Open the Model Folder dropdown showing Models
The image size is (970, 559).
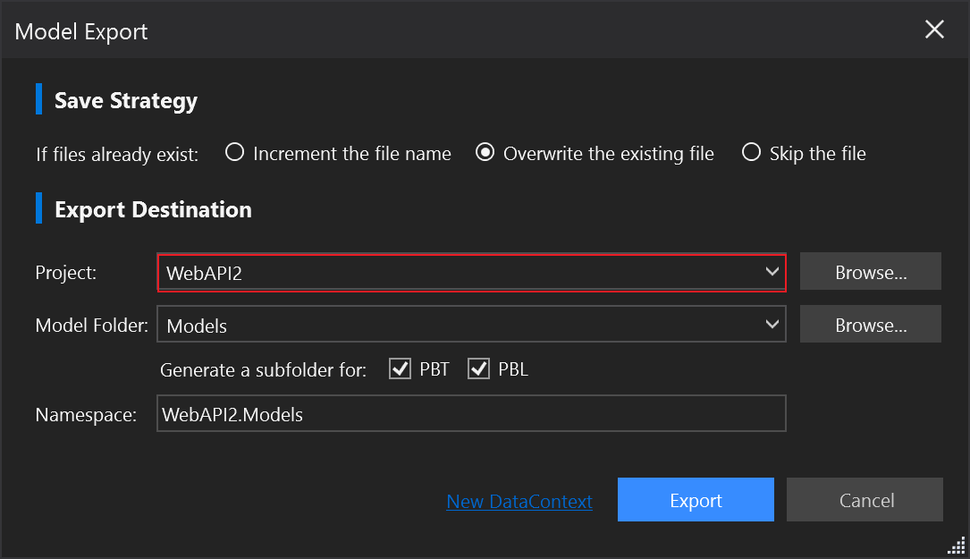[x=471, y=325]
